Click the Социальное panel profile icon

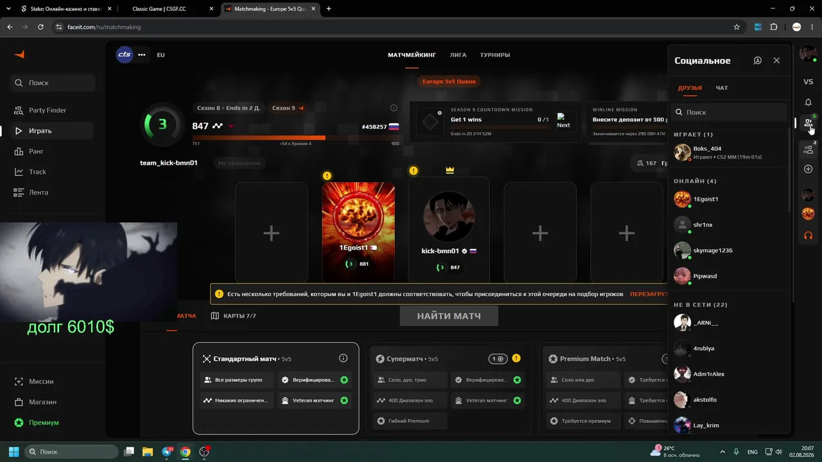click(758, 60)
